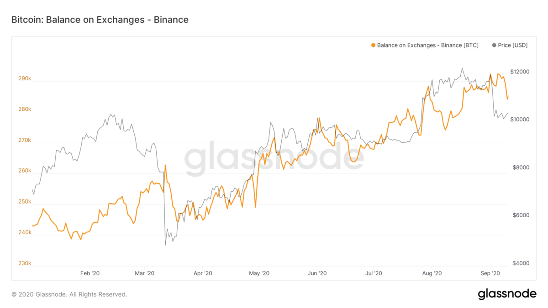Screen dimensions: 548x308
Task: Click the 260k balance axis label
Action: coord(25,171)
